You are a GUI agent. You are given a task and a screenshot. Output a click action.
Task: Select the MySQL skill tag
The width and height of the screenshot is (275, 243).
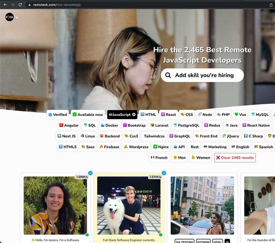click(260, 114)
